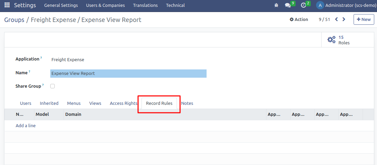The height and width of the screenshot is (165, 377).
Task: Toggle the Share Group checkbox
Action: pos(52,86)
